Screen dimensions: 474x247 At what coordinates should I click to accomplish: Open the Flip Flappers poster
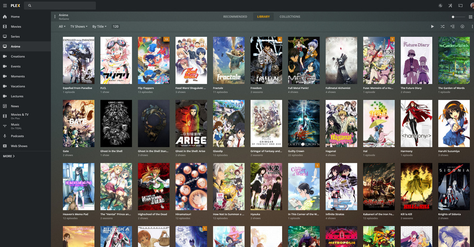point(154,60)
